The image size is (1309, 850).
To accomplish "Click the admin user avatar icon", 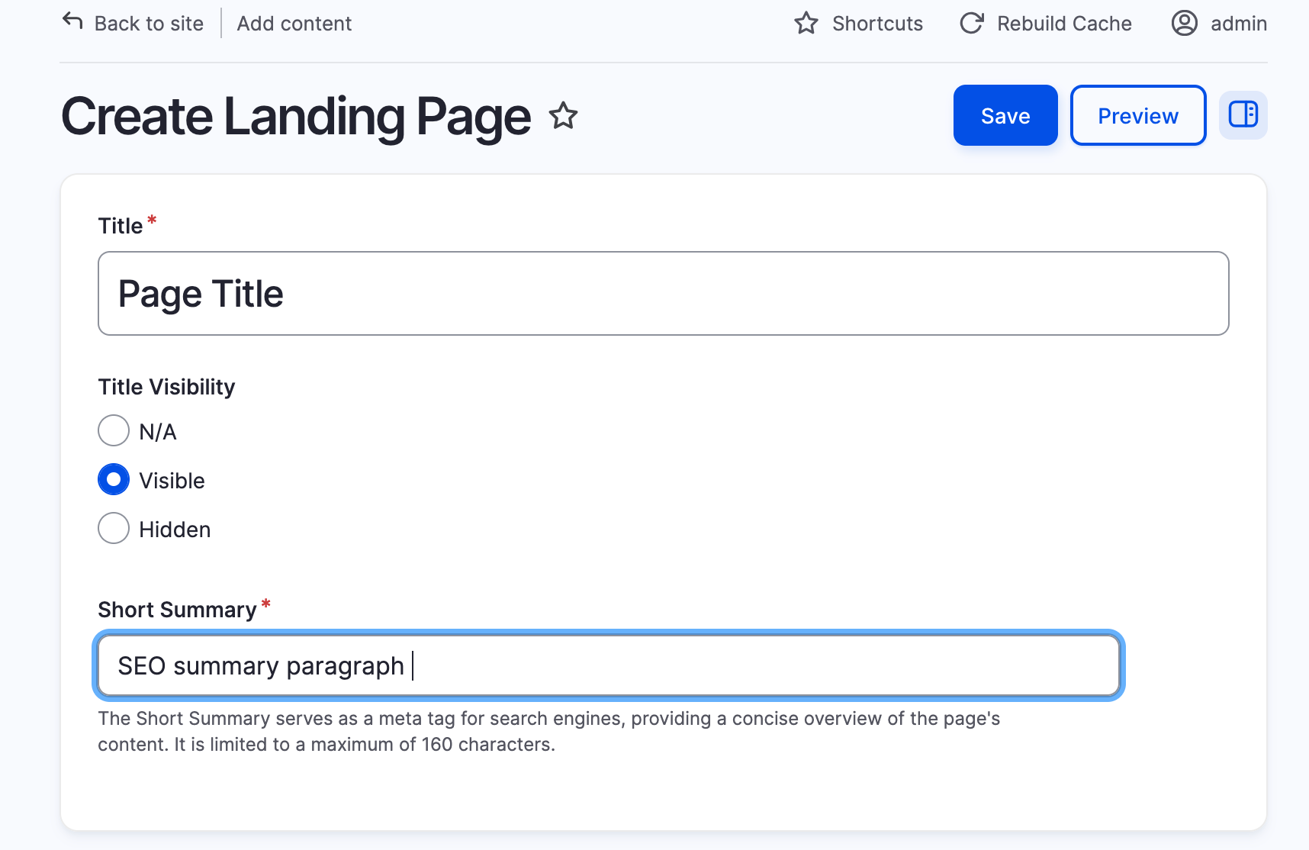I will pyautogui.click(x=1184, y=24).
